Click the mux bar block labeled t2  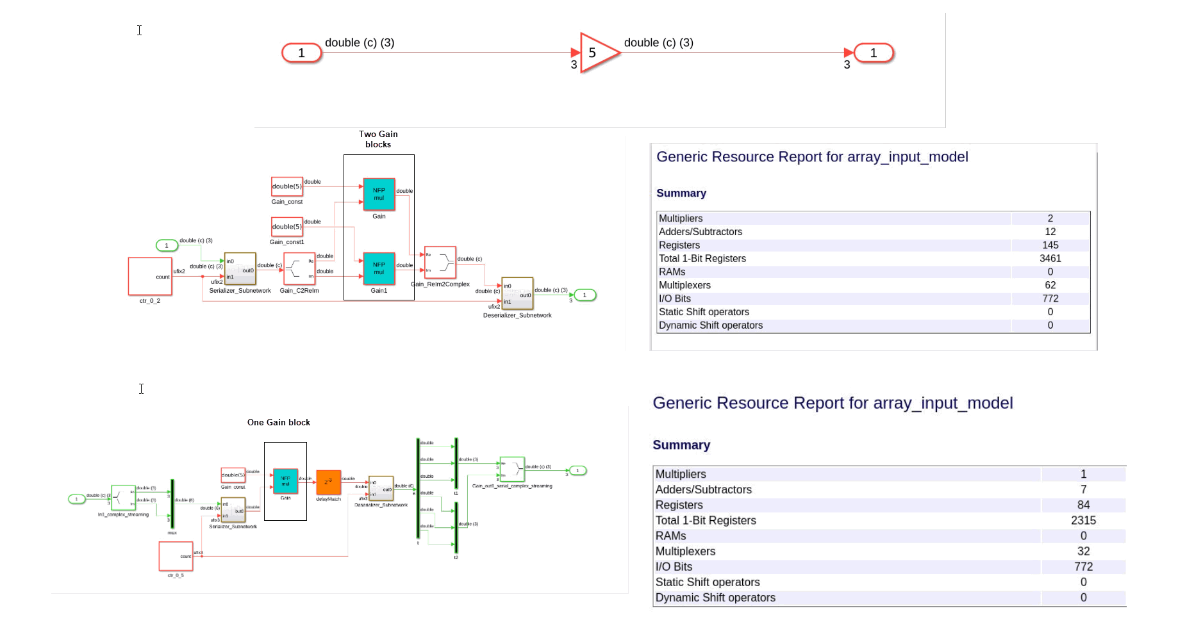coord(456,528)
